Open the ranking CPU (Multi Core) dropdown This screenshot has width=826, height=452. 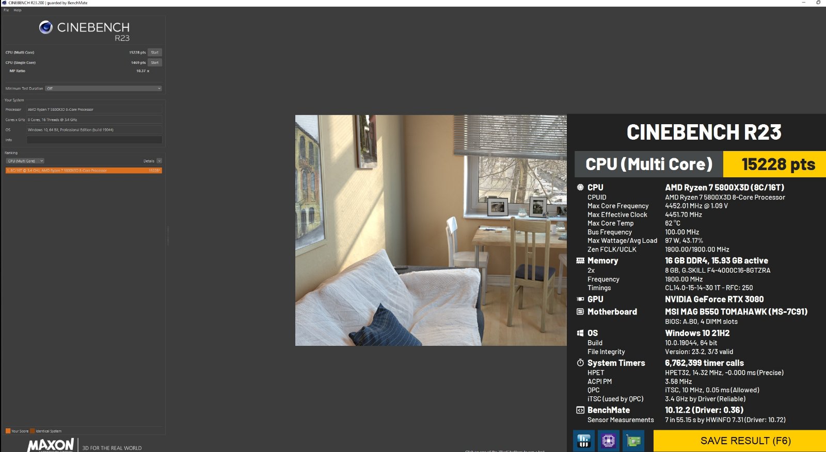click(25, 161)
